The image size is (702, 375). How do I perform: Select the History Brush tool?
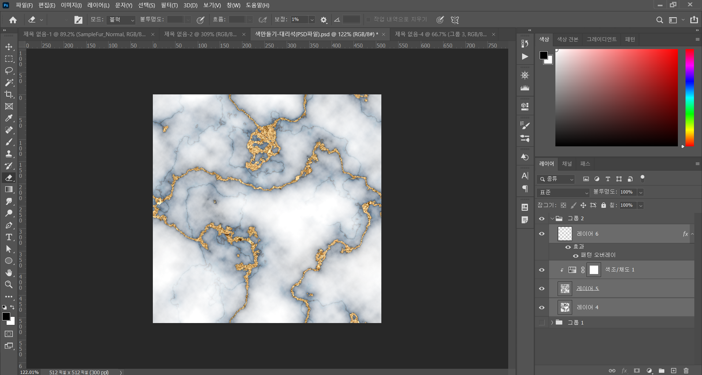pos(9,166)
